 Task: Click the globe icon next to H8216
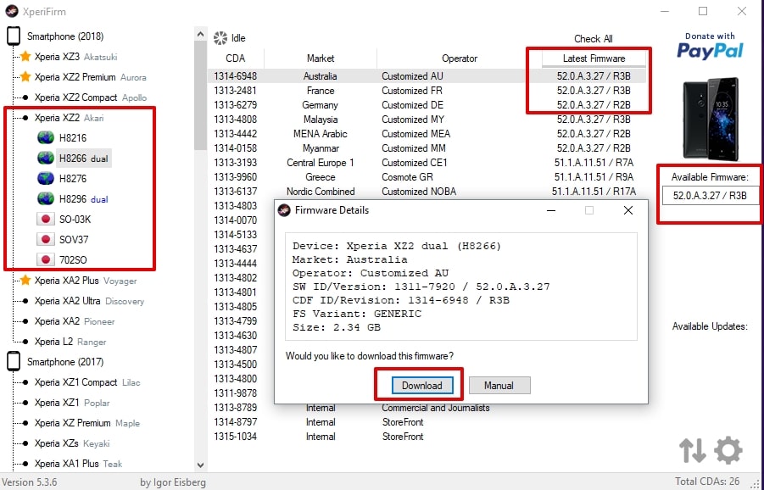pyautogui.click(x=46, y=138)
